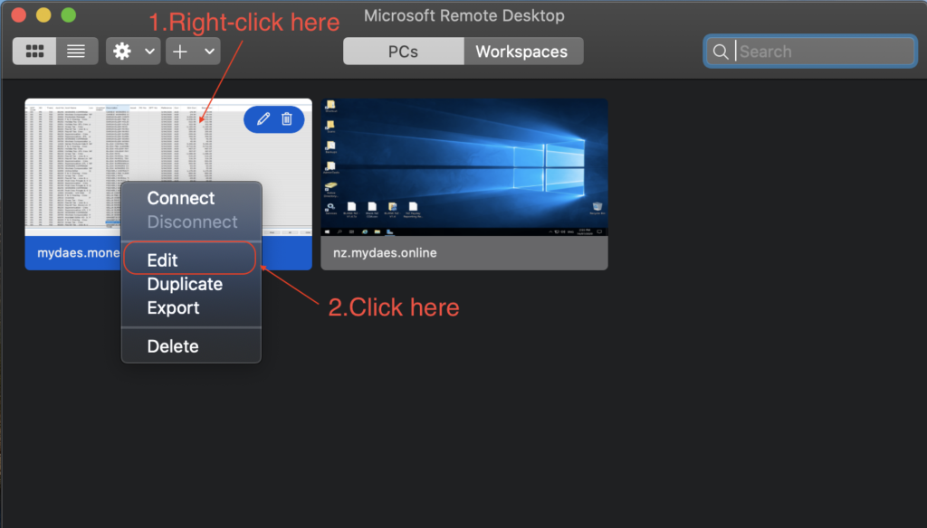This screenshot has width=927, height=528.
Task: Click the search magnifier icon
Action: click(720, 52)
